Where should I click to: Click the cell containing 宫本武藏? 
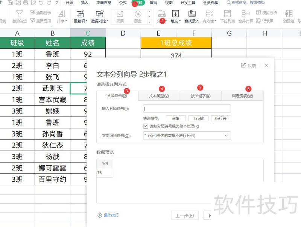point(53,100)
